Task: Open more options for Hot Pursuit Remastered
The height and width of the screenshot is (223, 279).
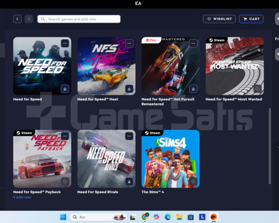Action: 193,44
